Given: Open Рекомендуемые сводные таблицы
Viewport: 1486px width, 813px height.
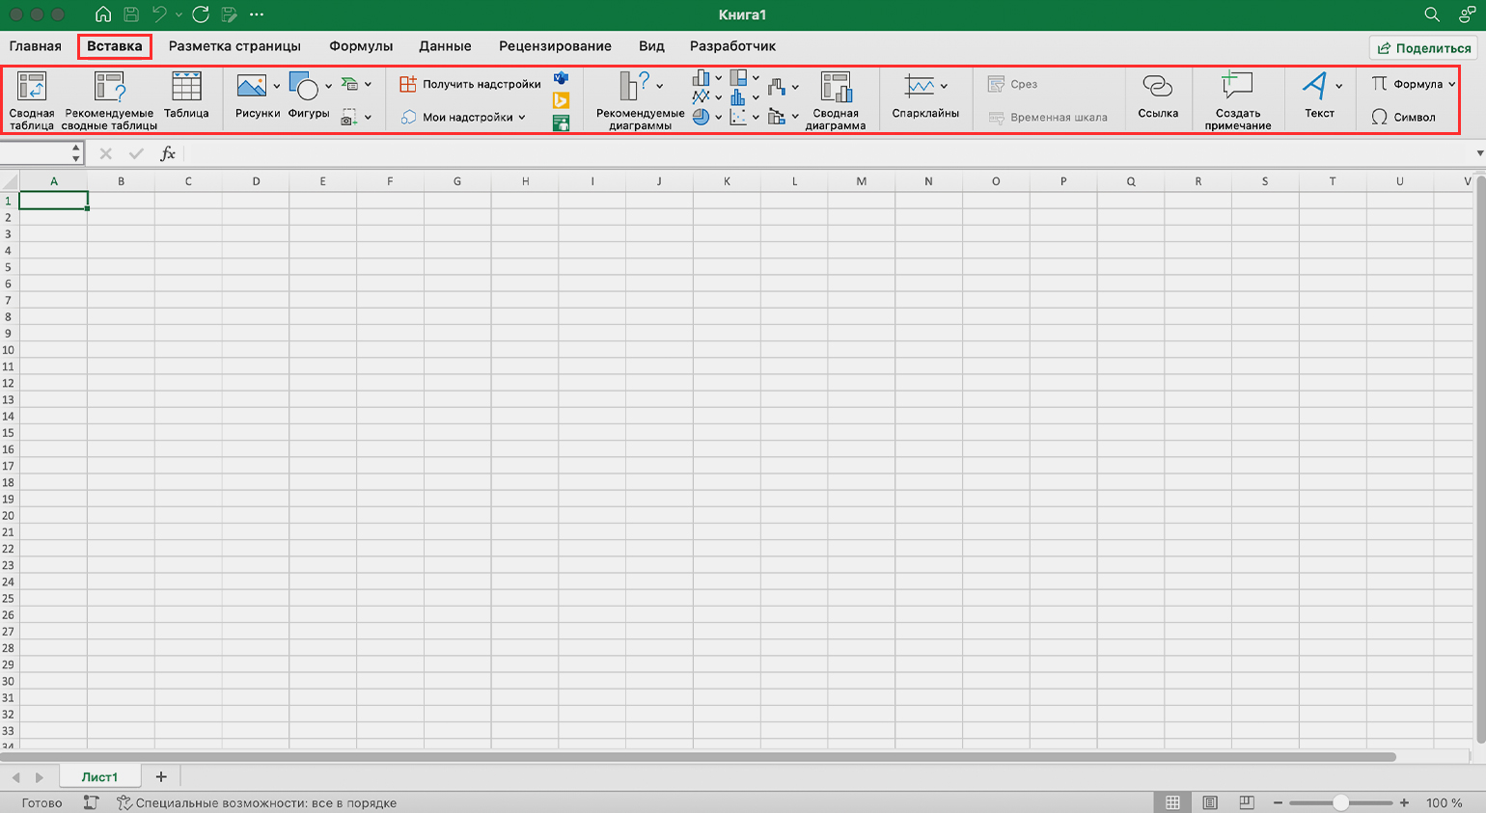Looking at the screenshot, I should 109,99.
